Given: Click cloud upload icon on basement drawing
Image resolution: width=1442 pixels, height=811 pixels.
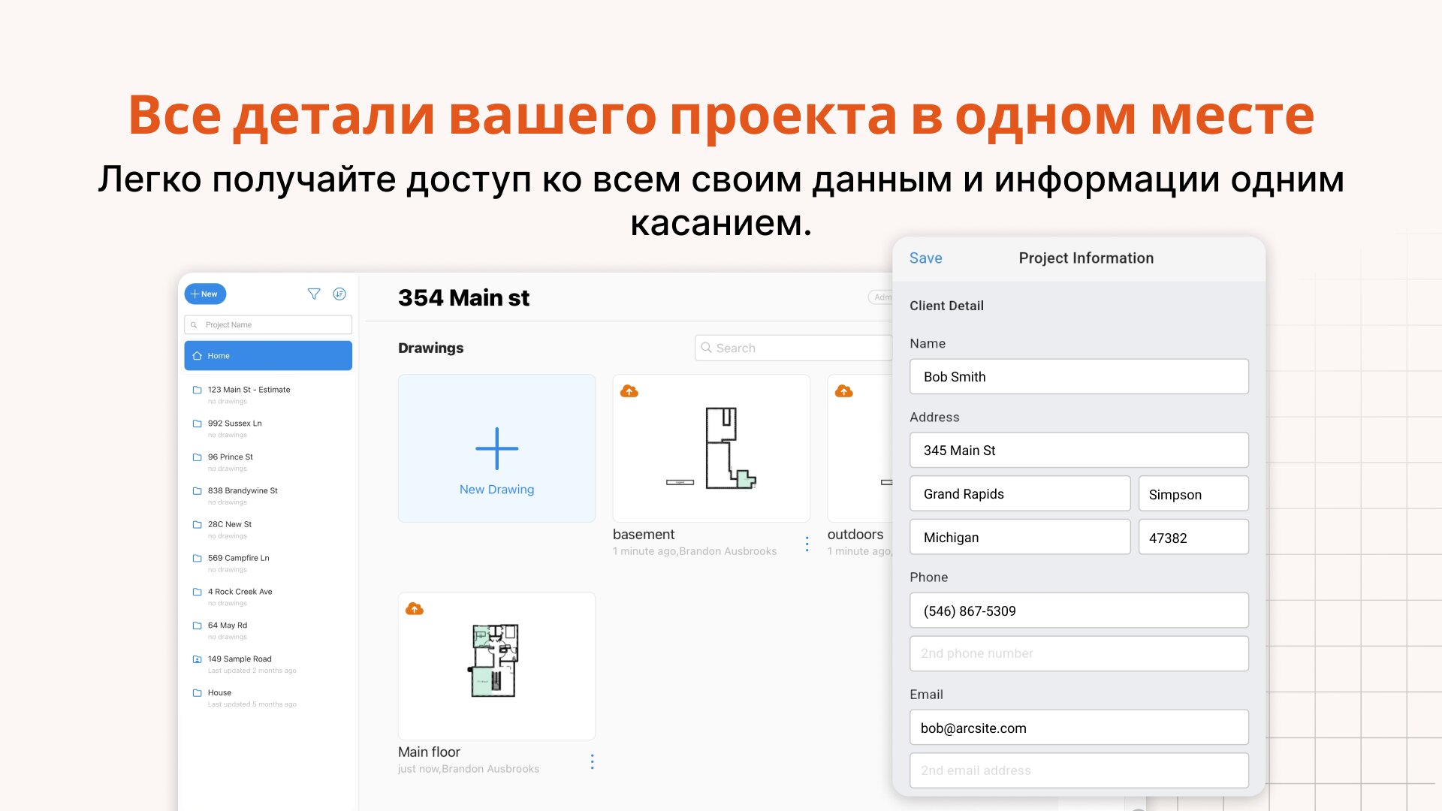Looking at the screenshot, I should (629, 391).
